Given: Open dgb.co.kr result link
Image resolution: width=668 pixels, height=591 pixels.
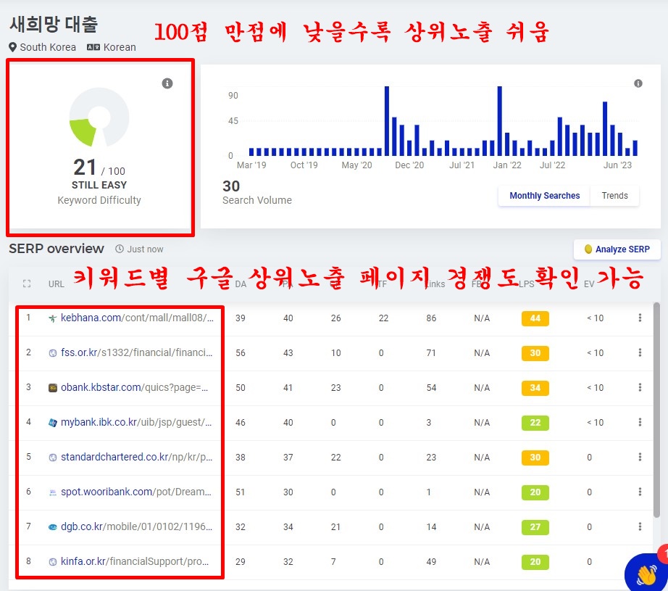Looking at the screenshot, I should (x=137, y=526).
